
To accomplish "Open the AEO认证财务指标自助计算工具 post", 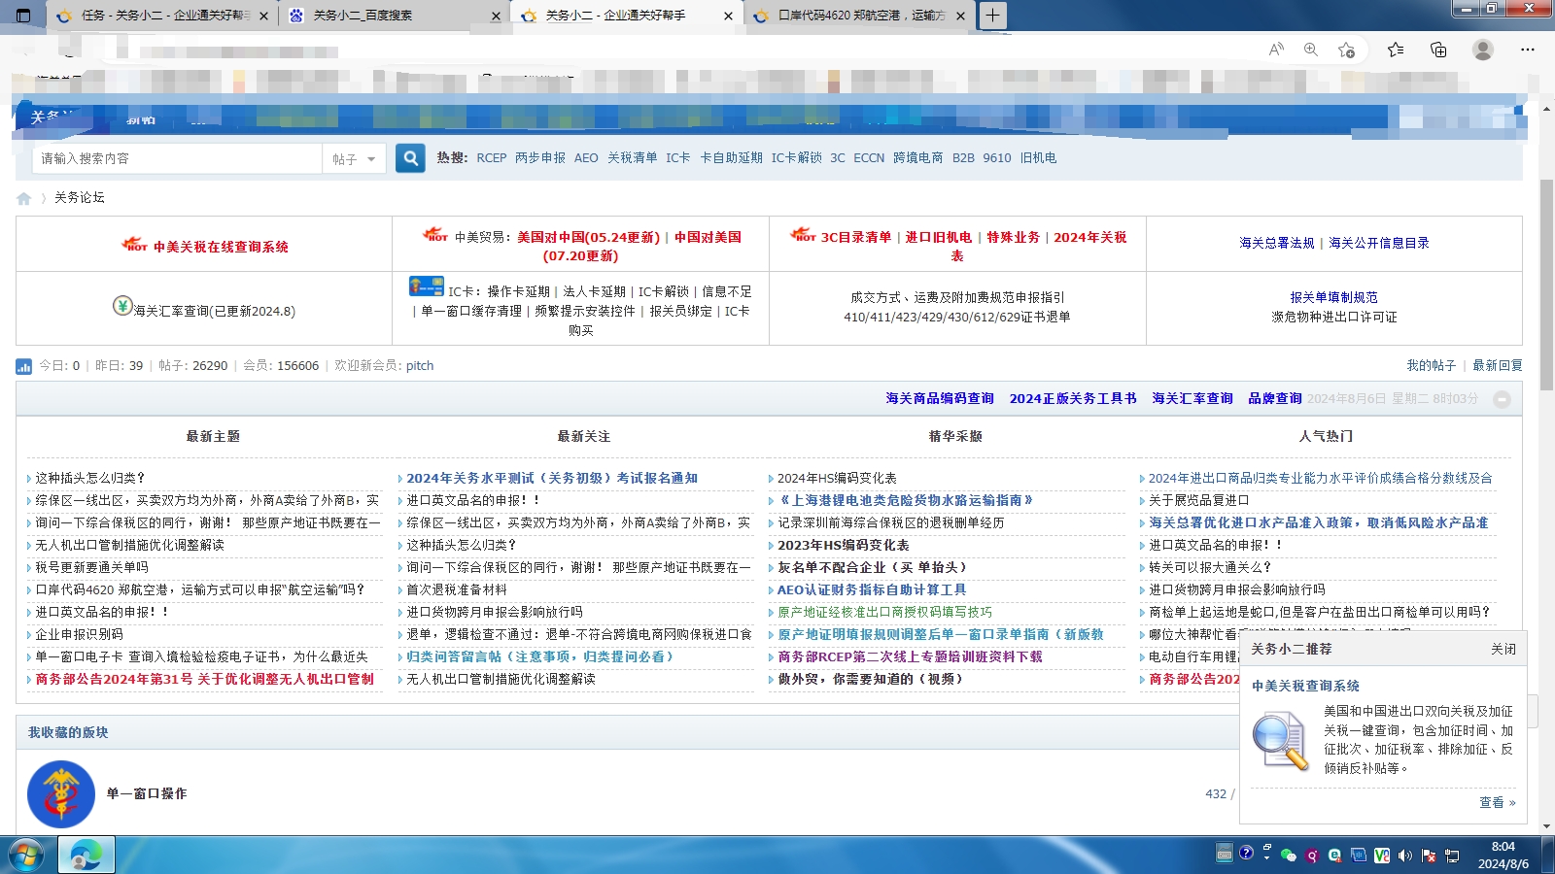I will point(872,590).
